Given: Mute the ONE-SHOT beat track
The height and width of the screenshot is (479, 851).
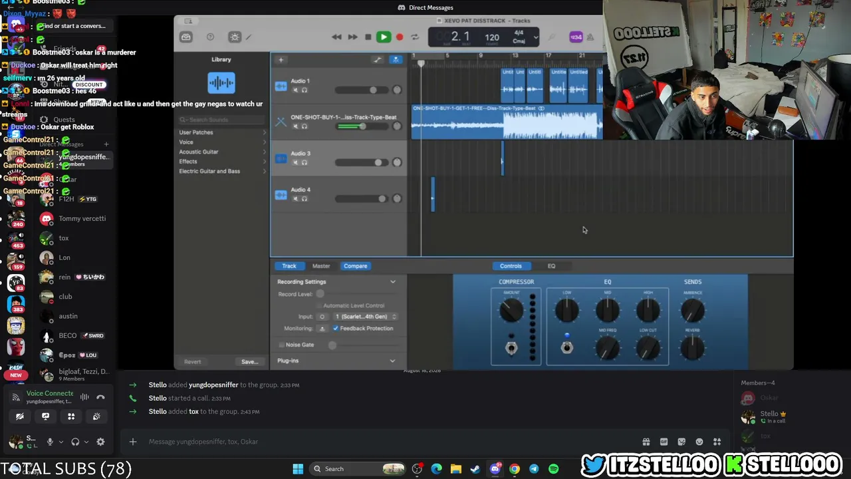Looking at the screenshot, I should [x=296, y=126].
